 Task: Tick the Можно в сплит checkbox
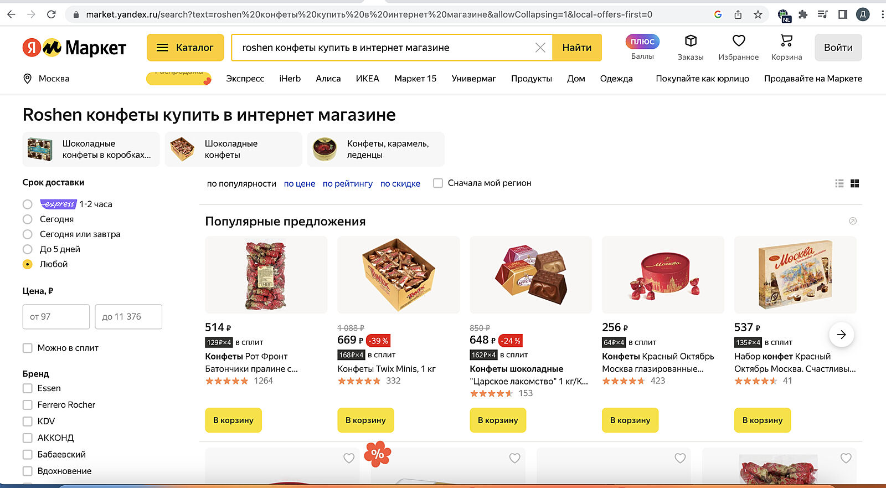click(28, 348)
